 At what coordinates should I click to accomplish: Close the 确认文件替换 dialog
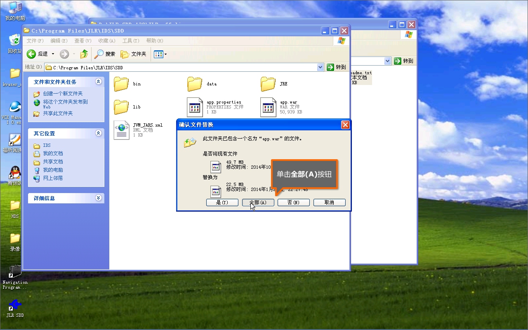[x=346, y=125]
